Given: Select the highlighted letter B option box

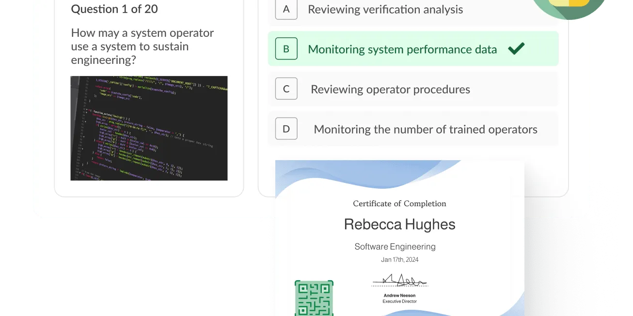Looking at the screenshot, I should [x=286, y=49].
